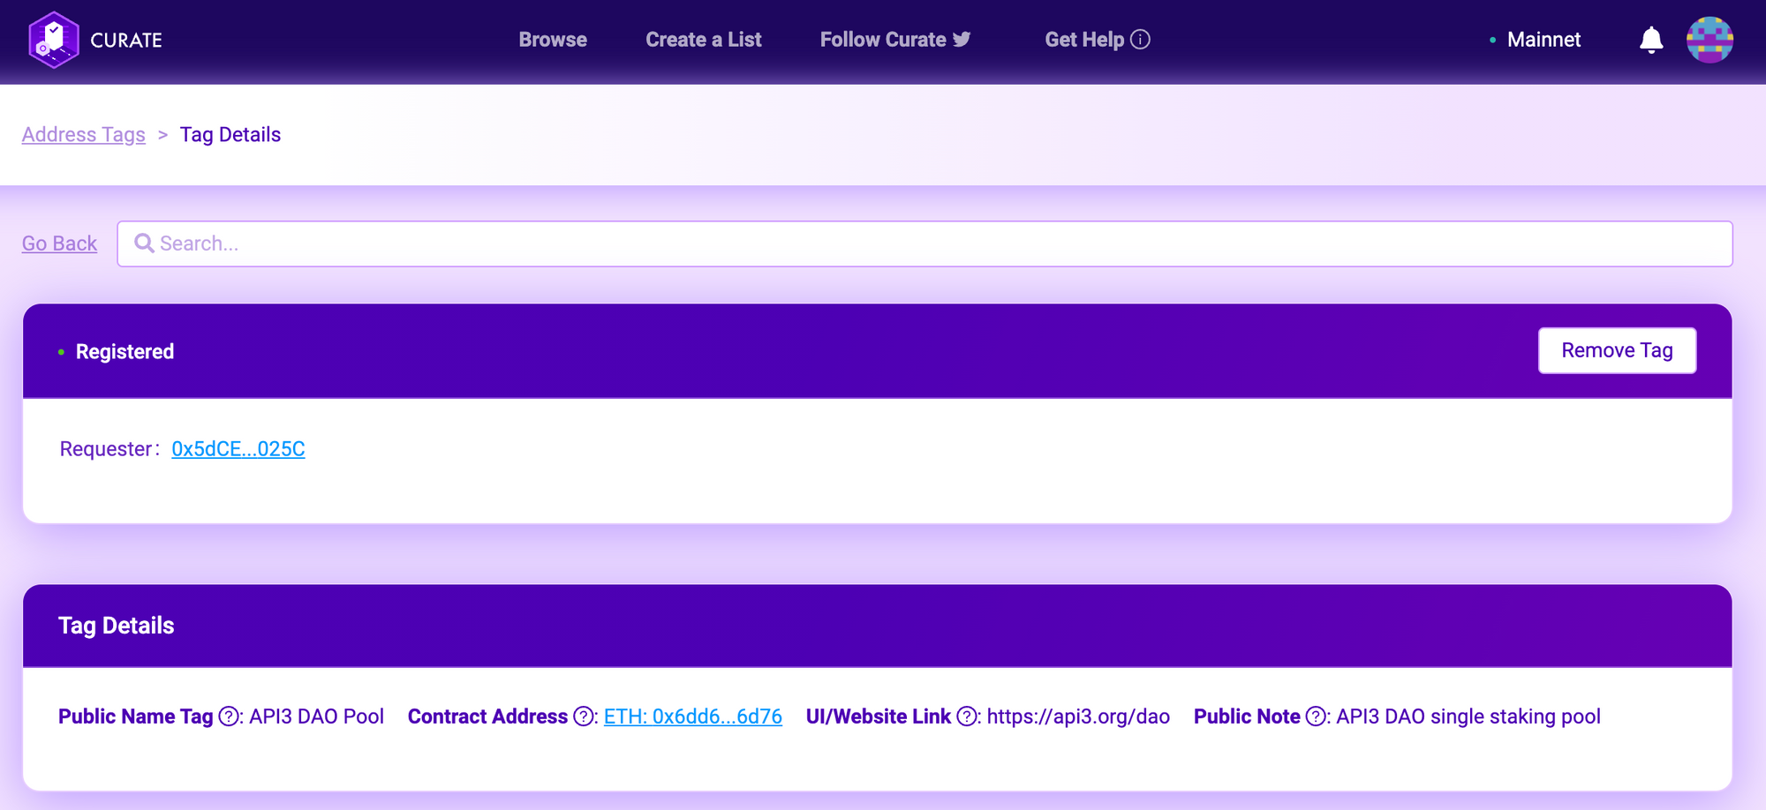This screenshot has height=810, width=1766.
Task: Click the Get Help info icon
Action: click(x=1140, y=40)
